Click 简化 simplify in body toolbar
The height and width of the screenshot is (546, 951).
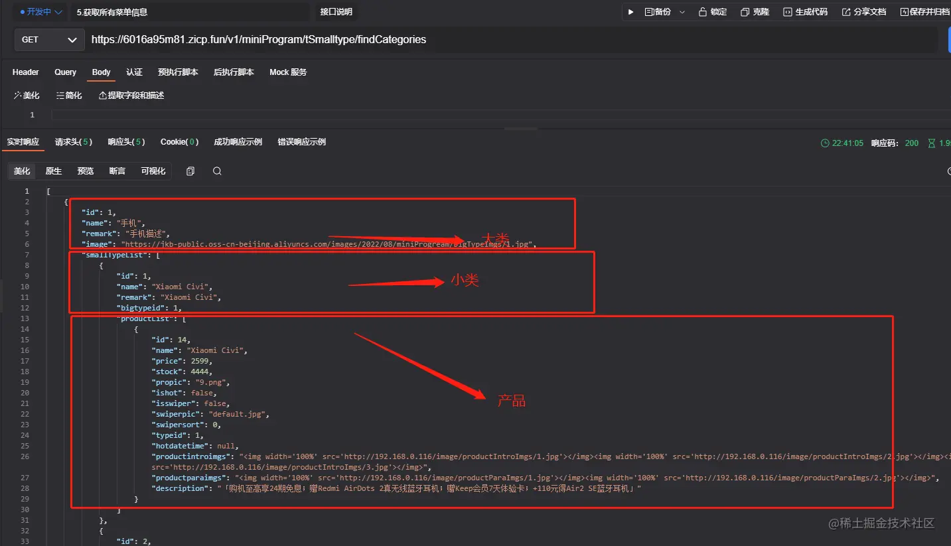coord(69,96)
